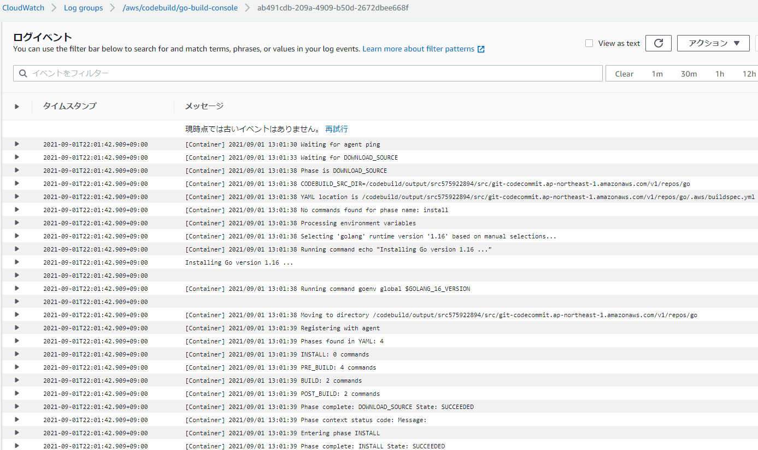
Task: Select the 12h time range
Action: coord(749,74)
